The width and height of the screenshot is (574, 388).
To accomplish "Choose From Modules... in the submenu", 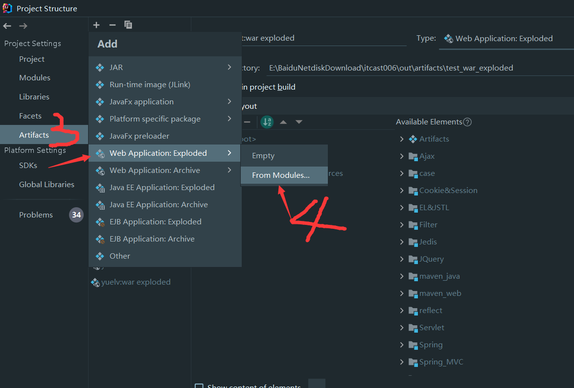I will [281, 175].
